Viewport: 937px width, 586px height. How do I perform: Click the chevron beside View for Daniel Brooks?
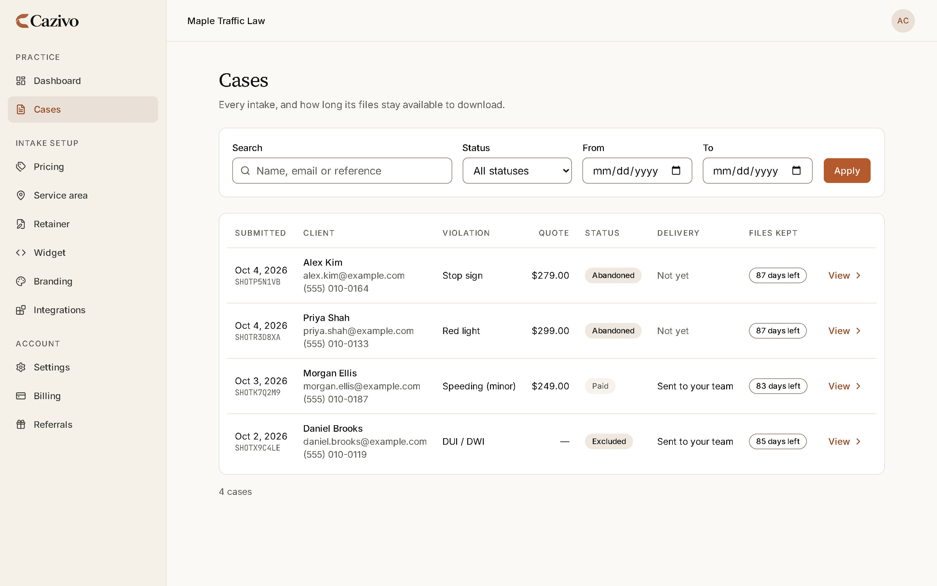coord(858,442)
